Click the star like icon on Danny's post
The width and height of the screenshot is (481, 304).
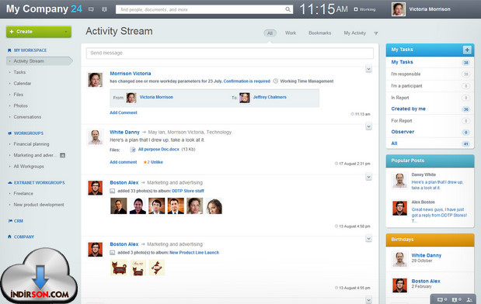(x=145, y=162)
